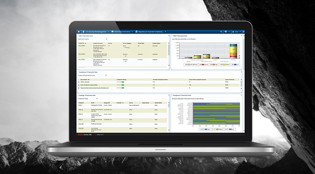Toggle green Medium legend item in exception requests chart

[217, 129]
